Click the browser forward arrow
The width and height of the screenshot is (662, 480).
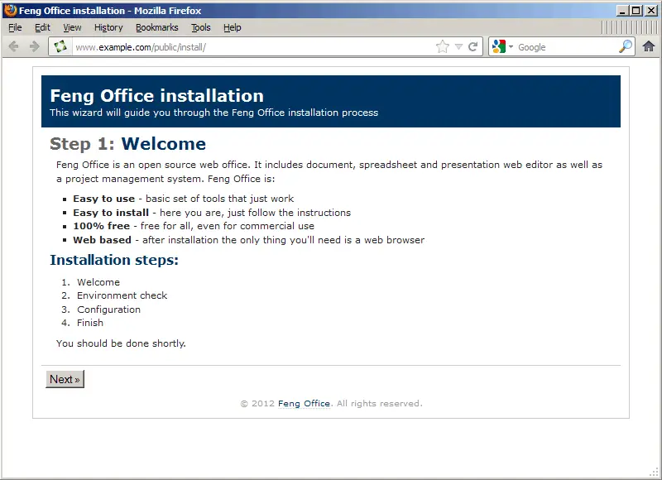coord(34,46)
